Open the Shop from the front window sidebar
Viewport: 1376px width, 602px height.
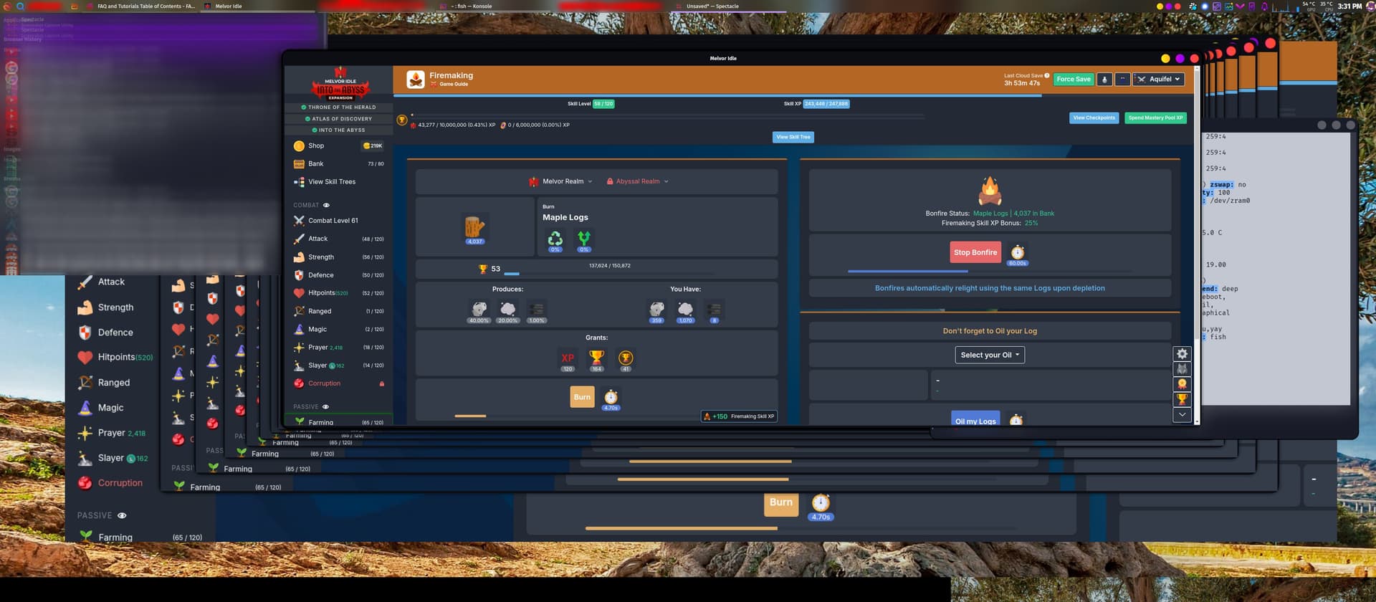338,145
